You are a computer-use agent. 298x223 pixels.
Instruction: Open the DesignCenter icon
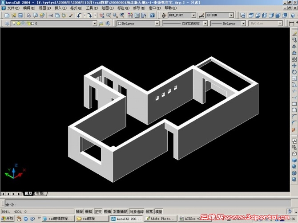pos(137,16)
